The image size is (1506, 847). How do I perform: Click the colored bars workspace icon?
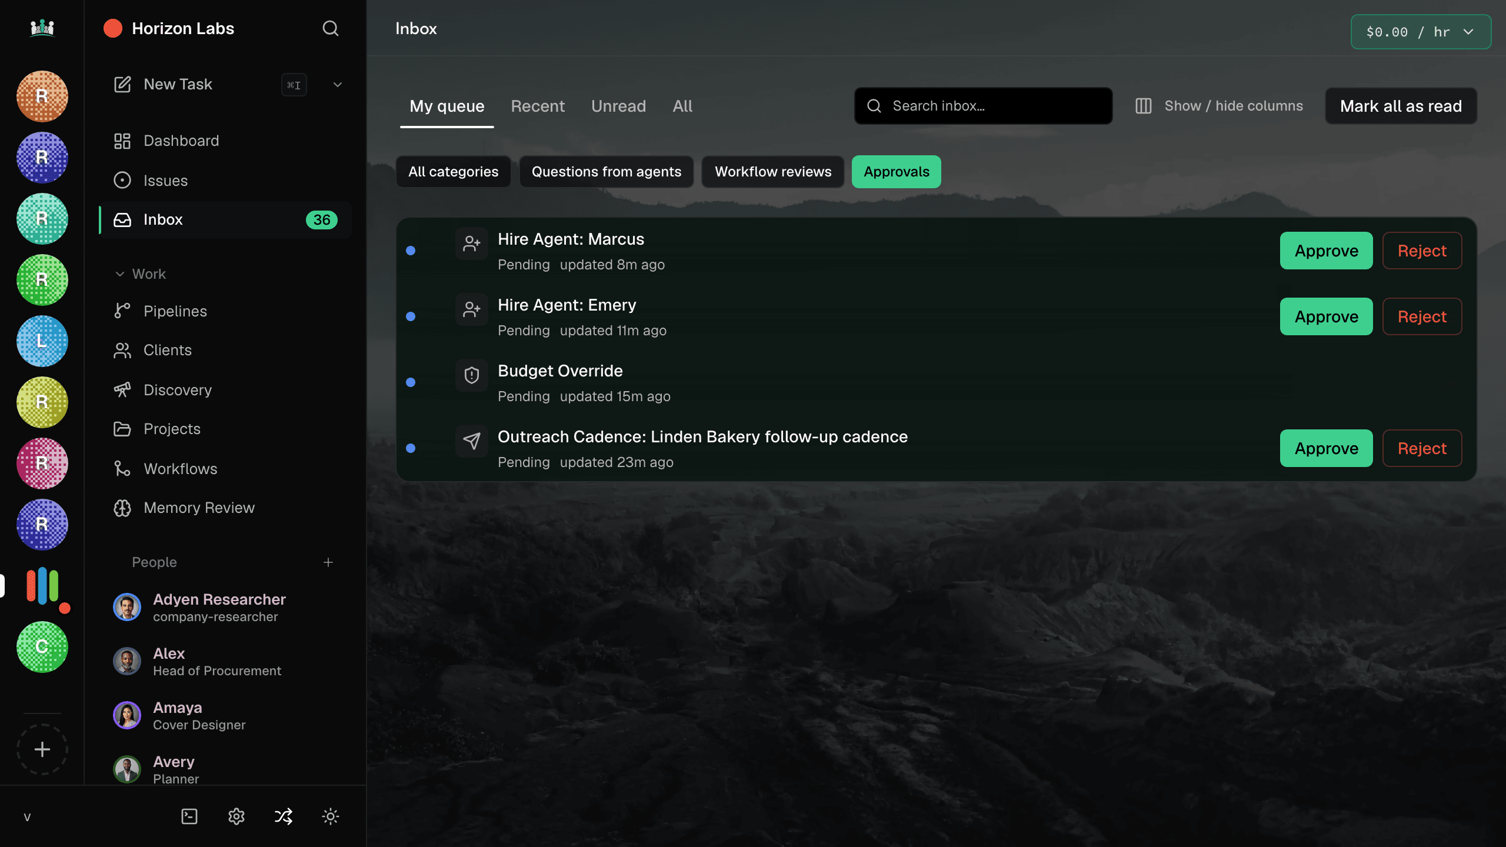tap(42, 586)
